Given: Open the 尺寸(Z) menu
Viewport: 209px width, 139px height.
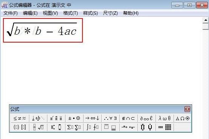Looking at the screenshot, I should [x=110, y=13].
